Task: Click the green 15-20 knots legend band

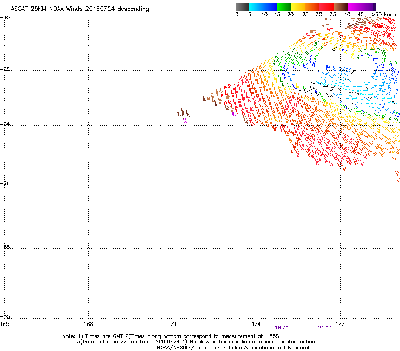Action: click(284, 6)
